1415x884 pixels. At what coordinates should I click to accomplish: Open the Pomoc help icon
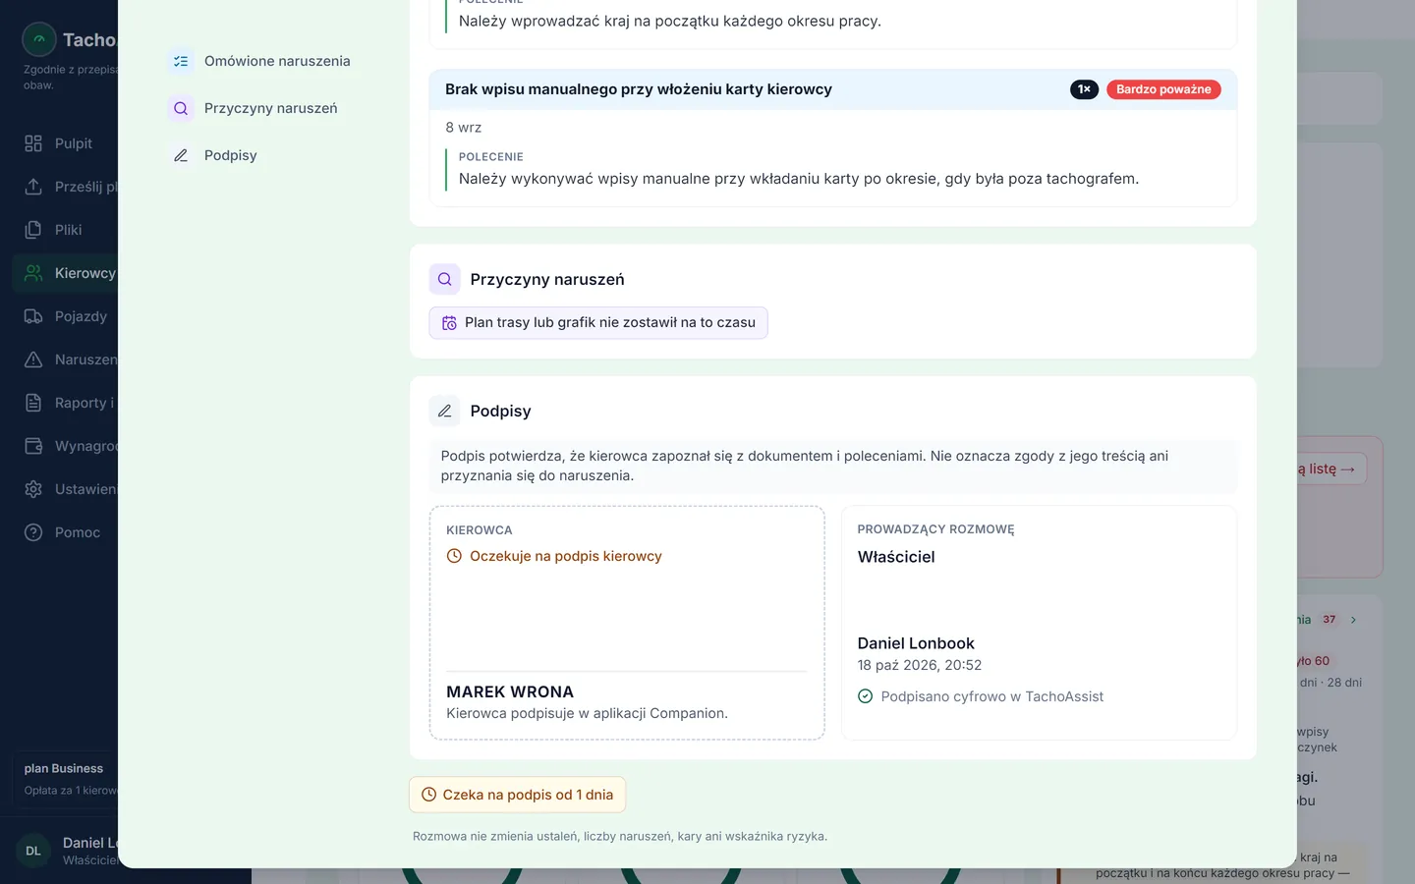point(33,532)
